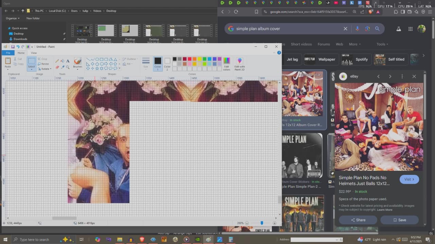Pick the red color swatch
Viewport: 435px width, 244px height.
tap(190, 59)
